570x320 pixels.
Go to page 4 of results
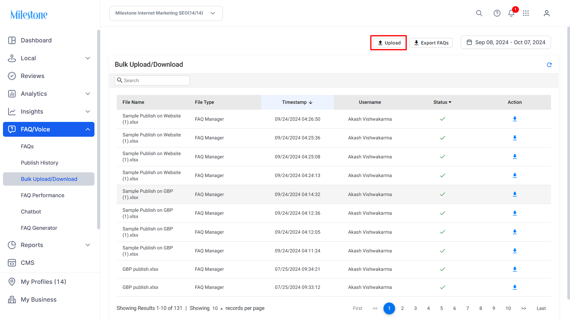point(429,308)
